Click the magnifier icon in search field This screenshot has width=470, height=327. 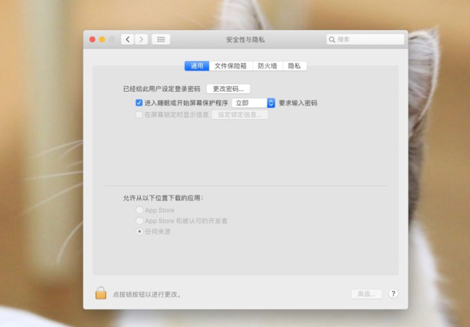(x=331, y=39)
